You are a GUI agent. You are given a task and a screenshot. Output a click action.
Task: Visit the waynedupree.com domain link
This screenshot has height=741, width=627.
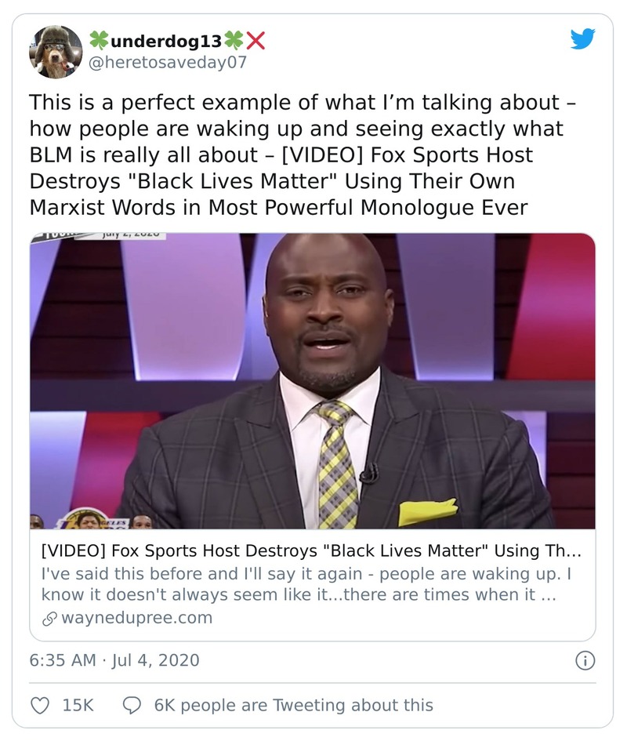(x=137, y=618)
